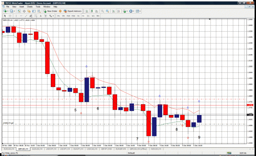Expand the New Chart dropdown arrow
This screenshot has height=156, width=256.
tap(8, 11)
